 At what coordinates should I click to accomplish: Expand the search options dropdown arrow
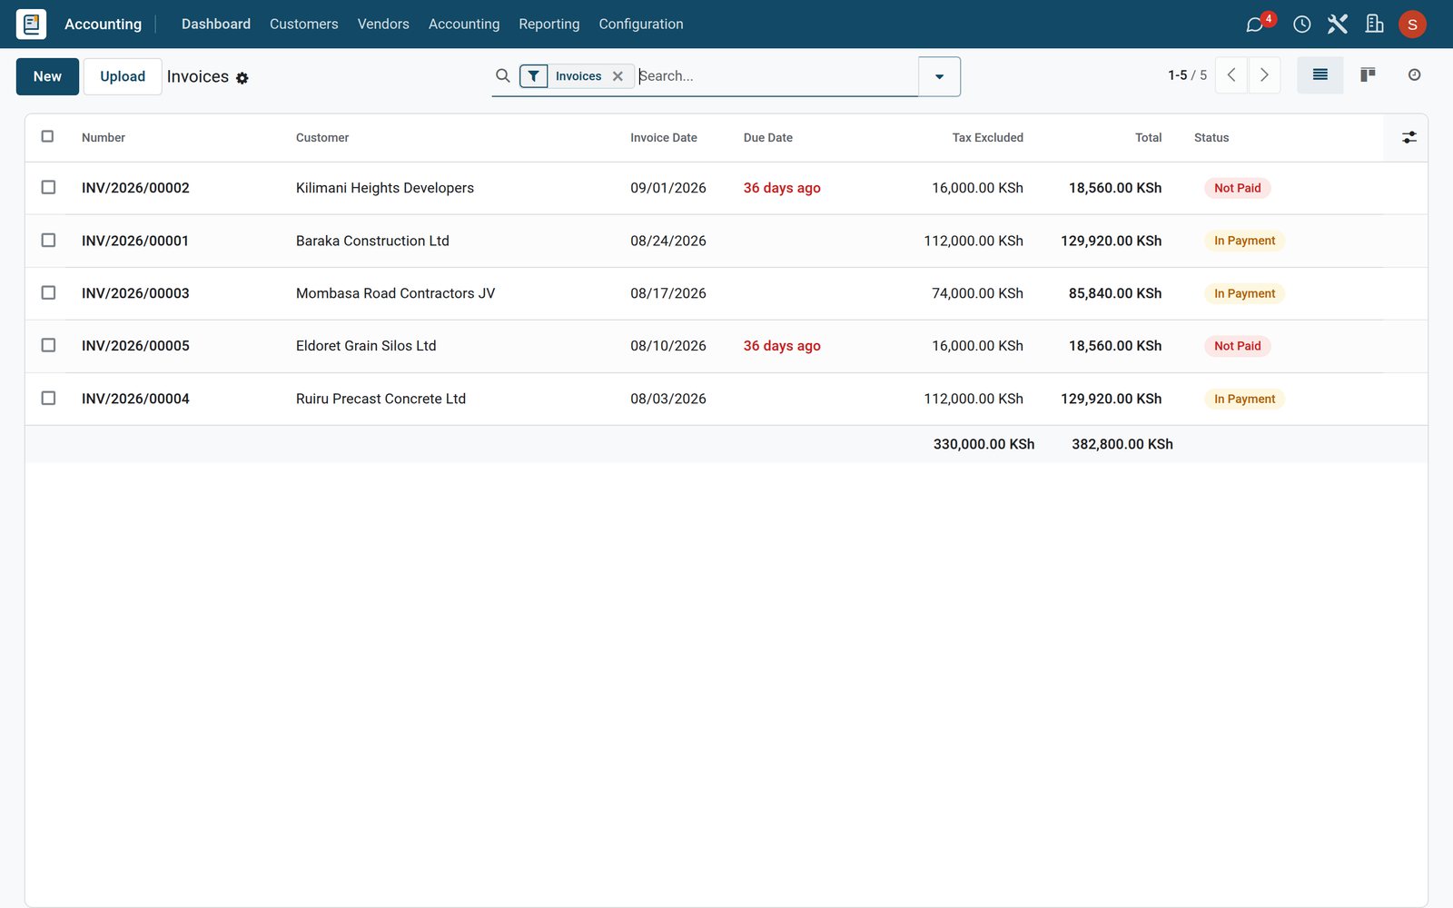click(x=939, y=76)
